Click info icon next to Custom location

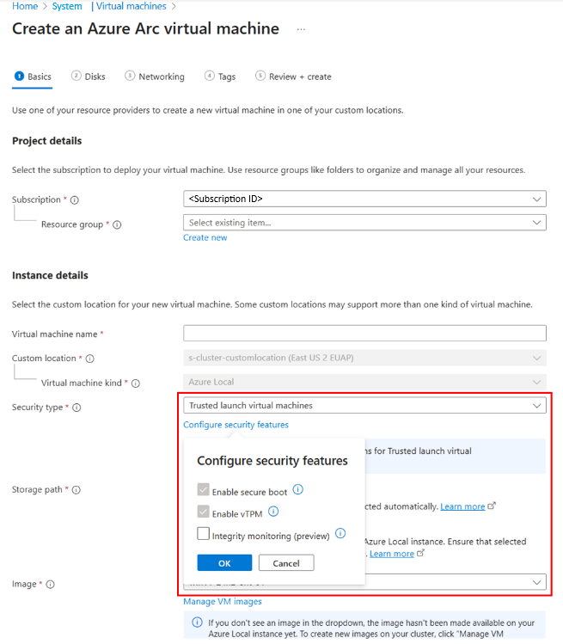pyautogui.click(x=90, y=359)
